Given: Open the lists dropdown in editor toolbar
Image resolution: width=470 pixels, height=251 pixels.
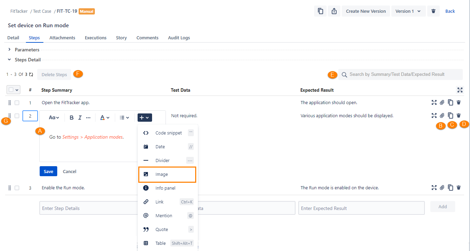Looking at the screenshot, I should 124,118.
